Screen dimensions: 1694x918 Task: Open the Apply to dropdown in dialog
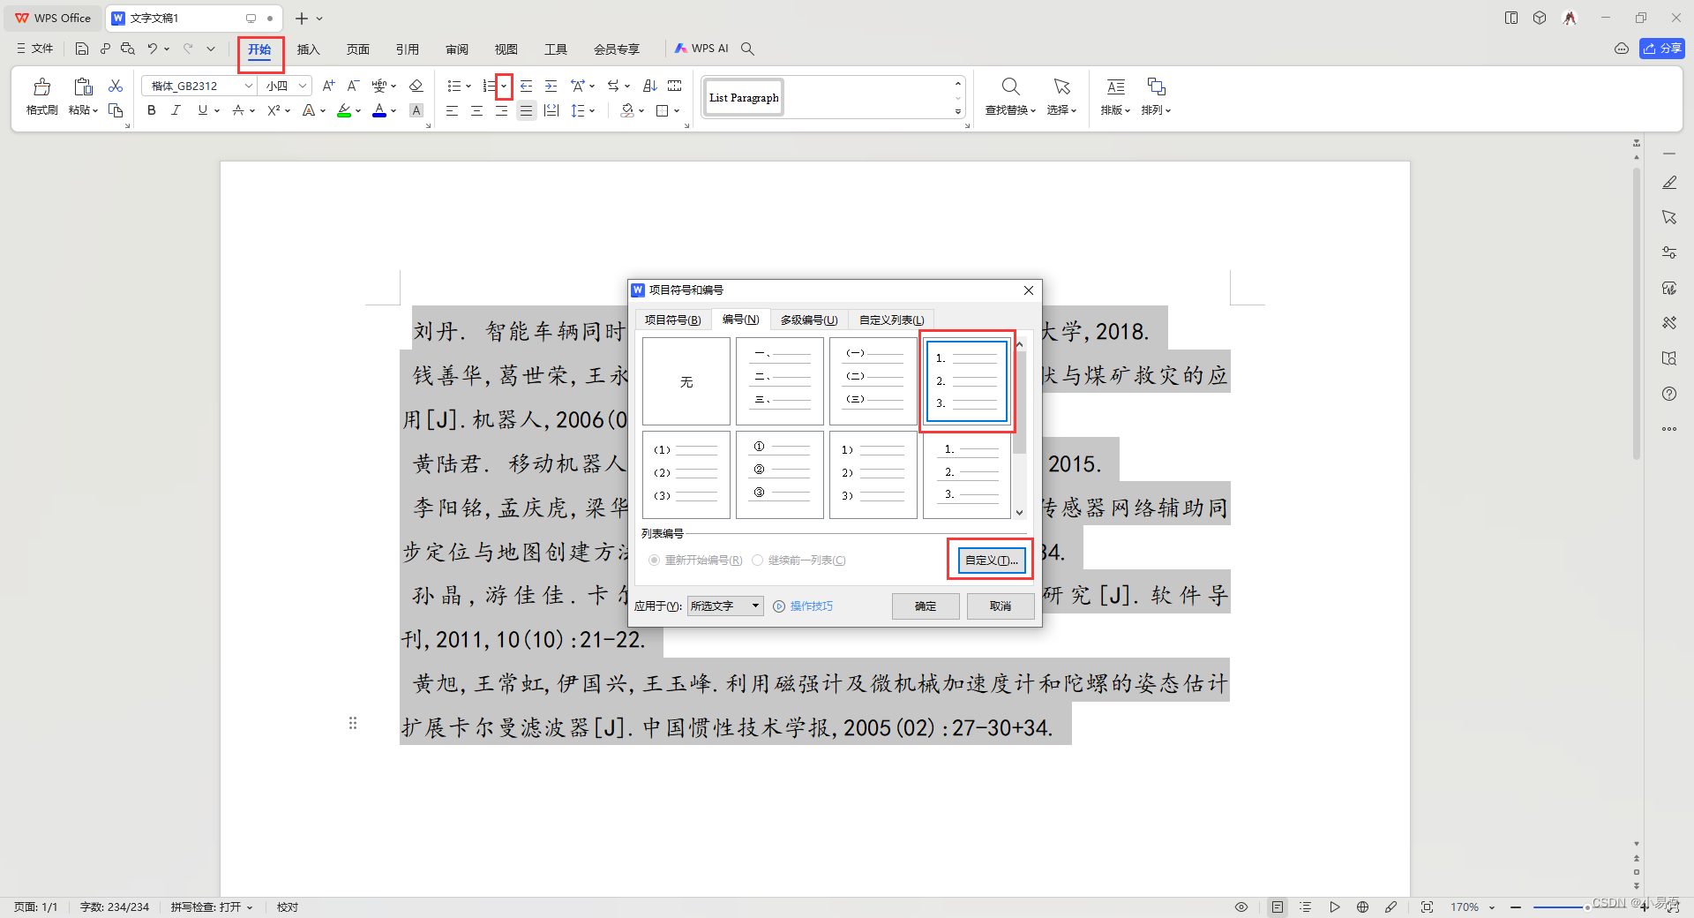click(755, 606)
